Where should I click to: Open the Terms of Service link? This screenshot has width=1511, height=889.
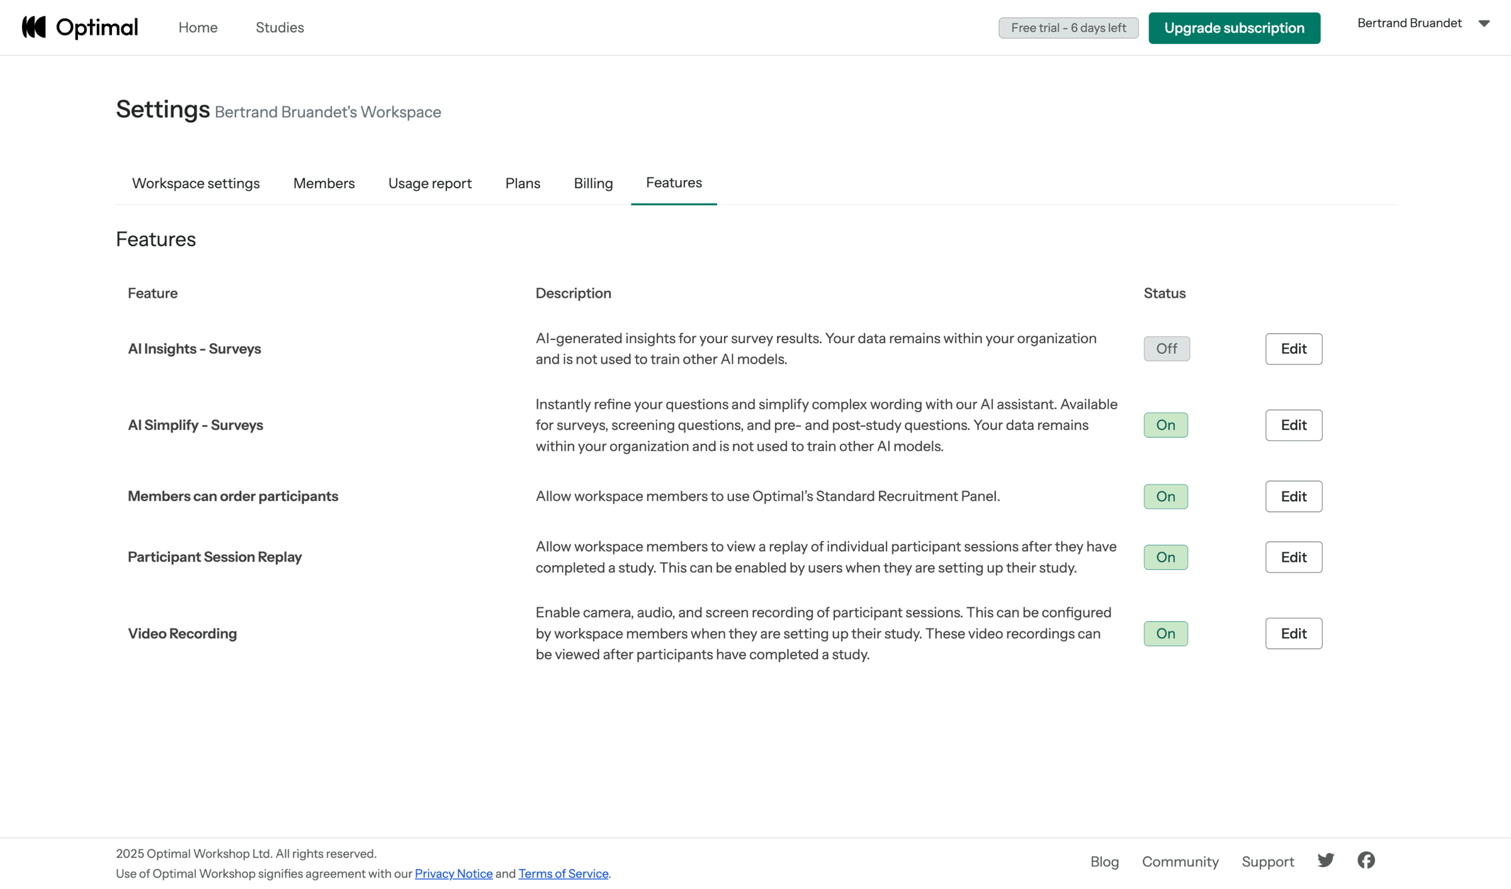[563, 873]
